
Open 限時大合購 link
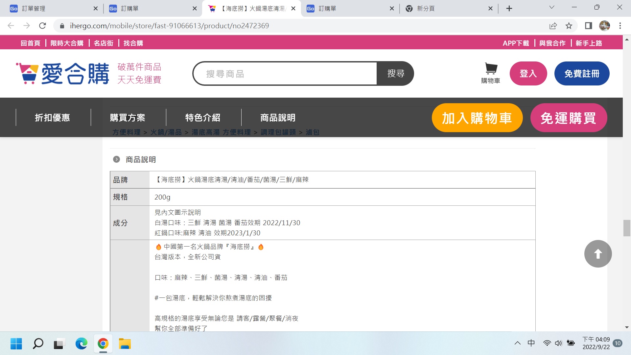(67, 43)
